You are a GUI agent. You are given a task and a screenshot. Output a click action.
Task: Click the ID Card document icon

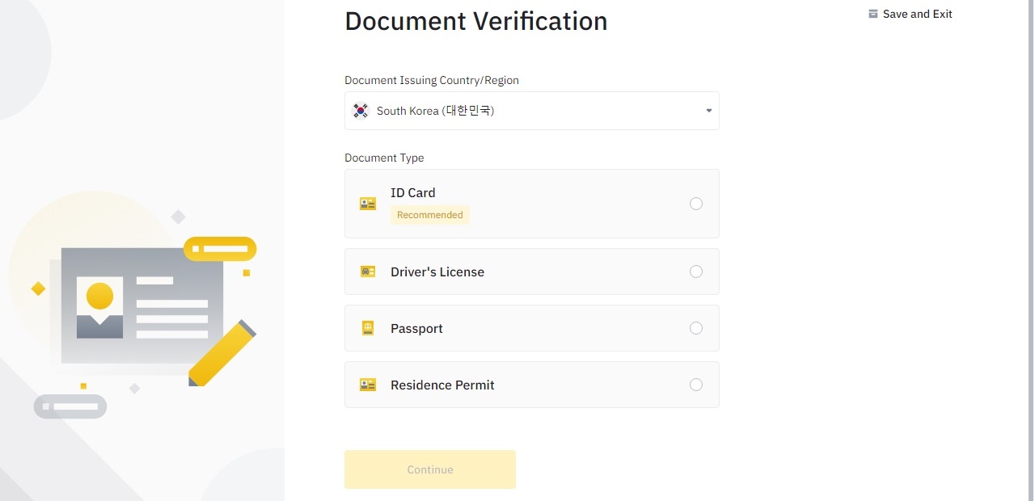click(368, 204)
